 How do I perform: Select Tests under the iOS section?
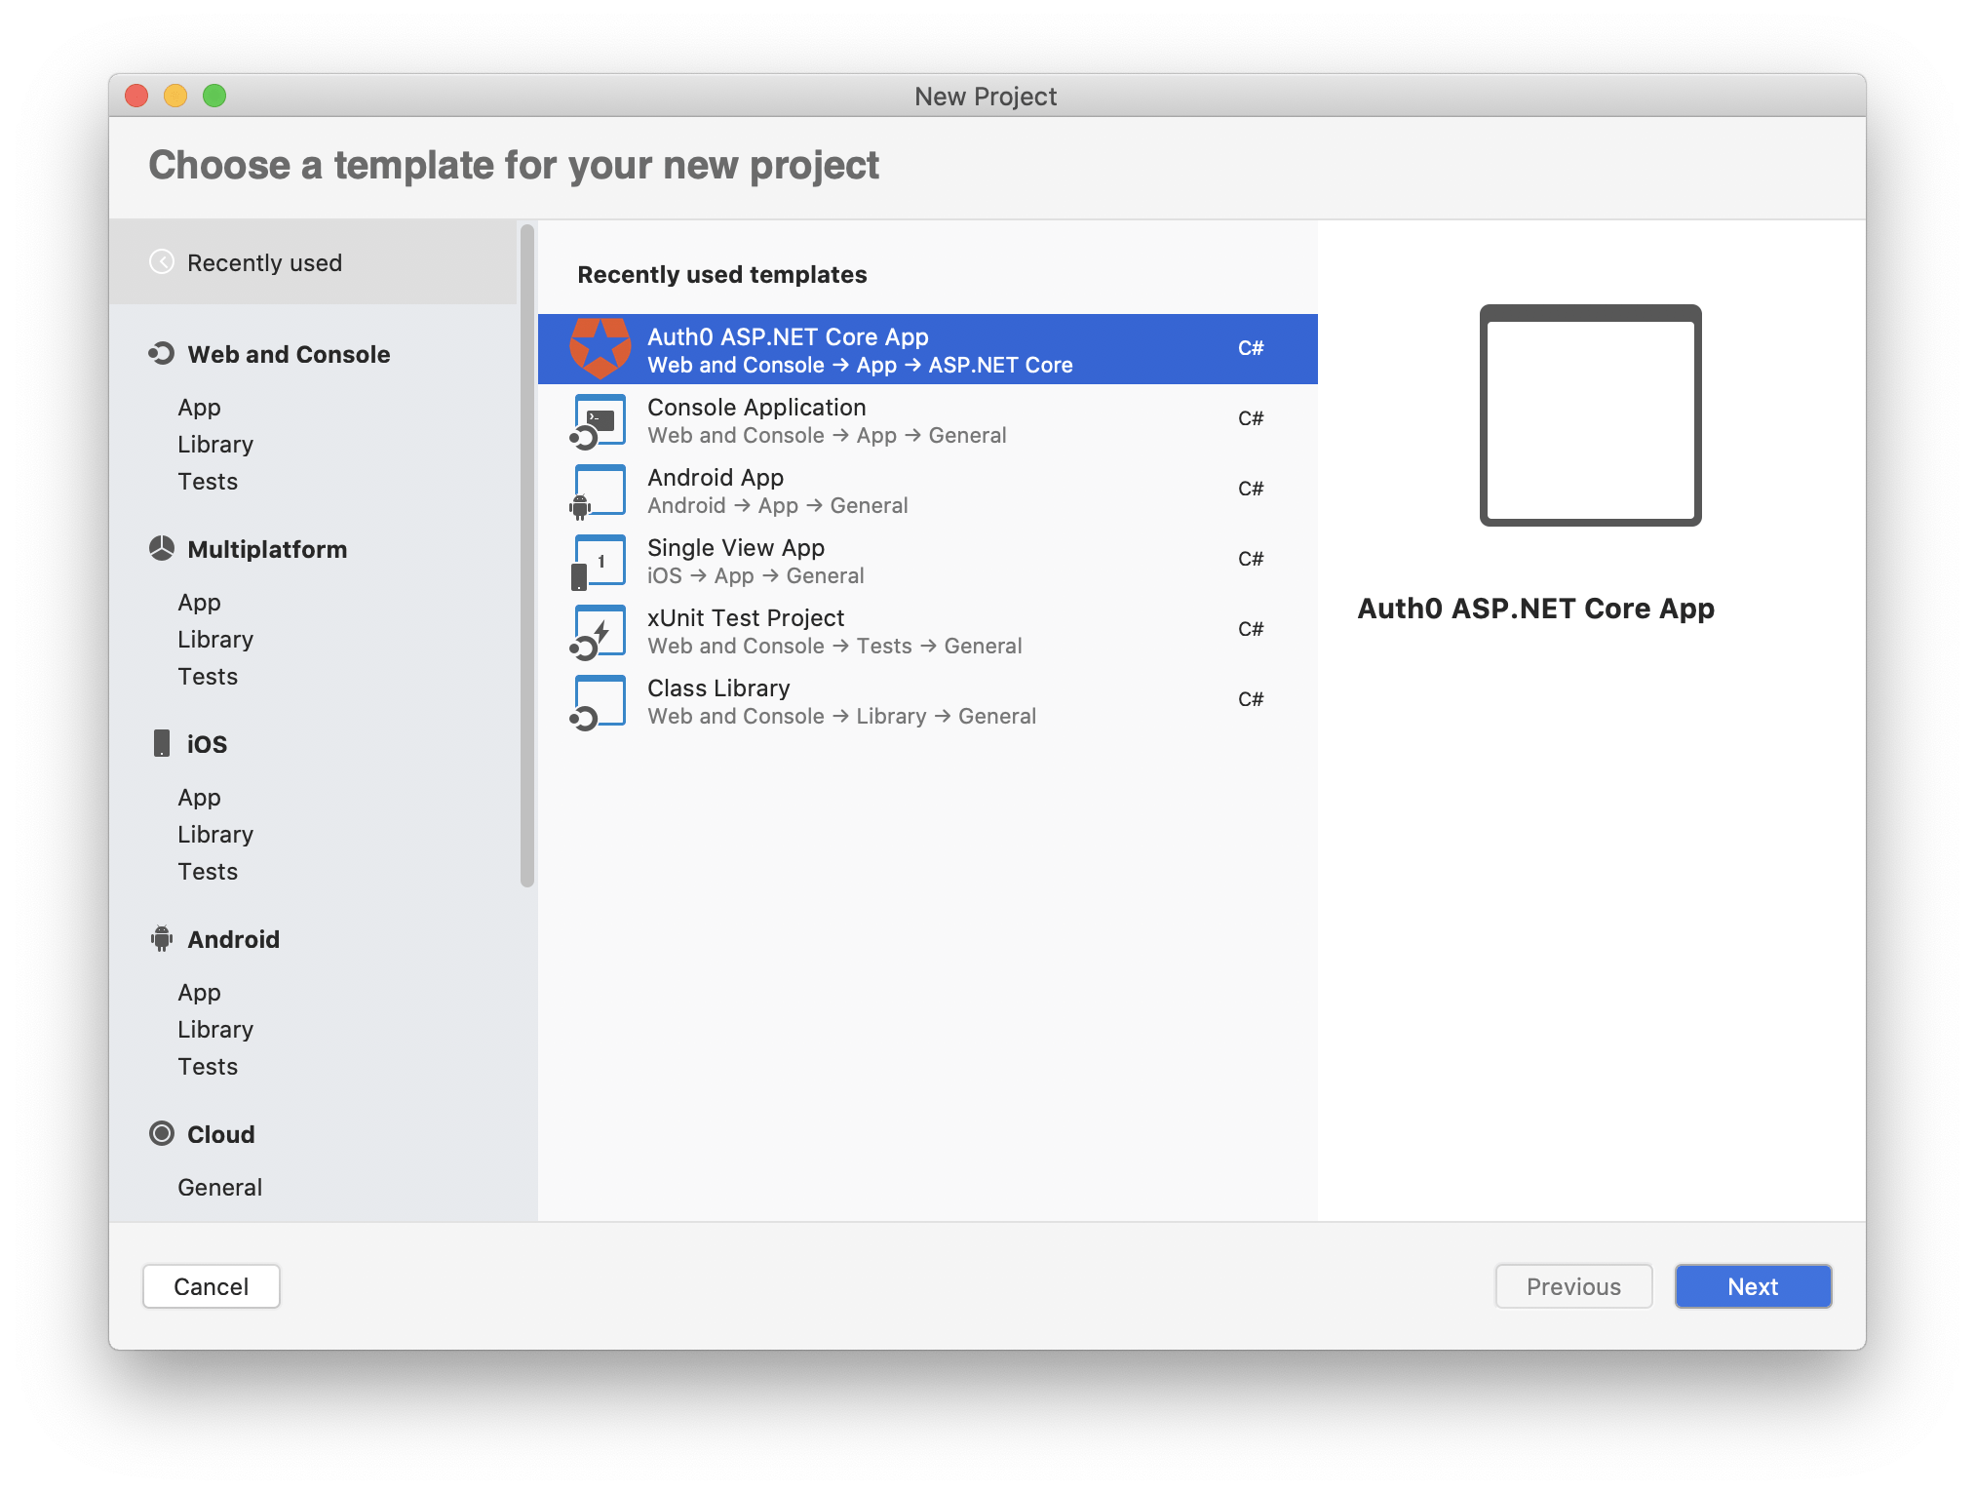click(208, 872)
